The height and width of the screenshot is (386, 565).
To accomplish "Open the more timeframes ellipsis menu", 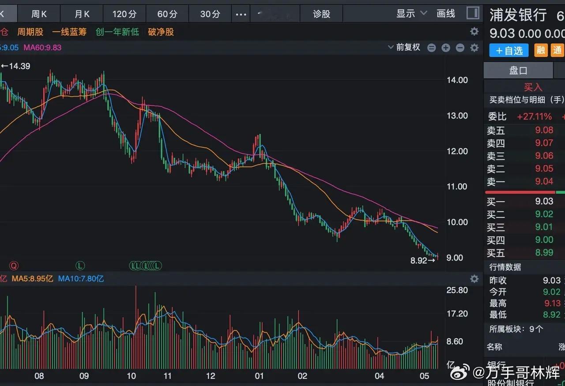I will (241, 14).
